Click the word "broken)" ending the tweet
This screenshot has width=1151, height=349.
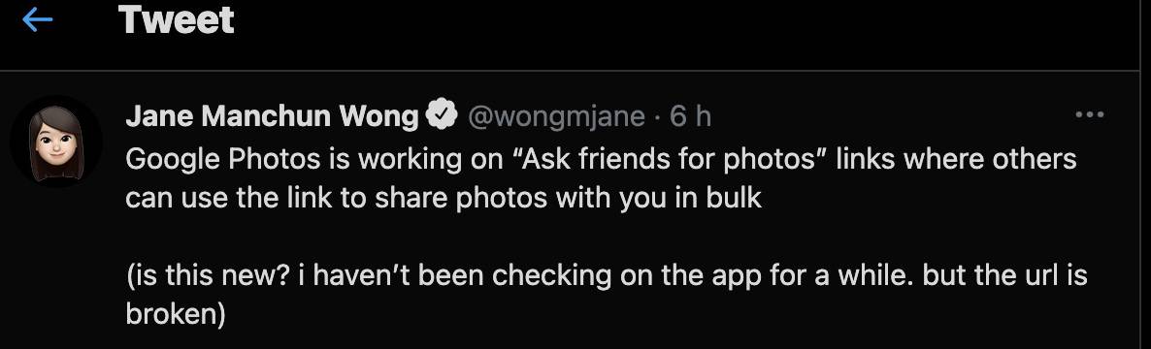tap(175, 314)
